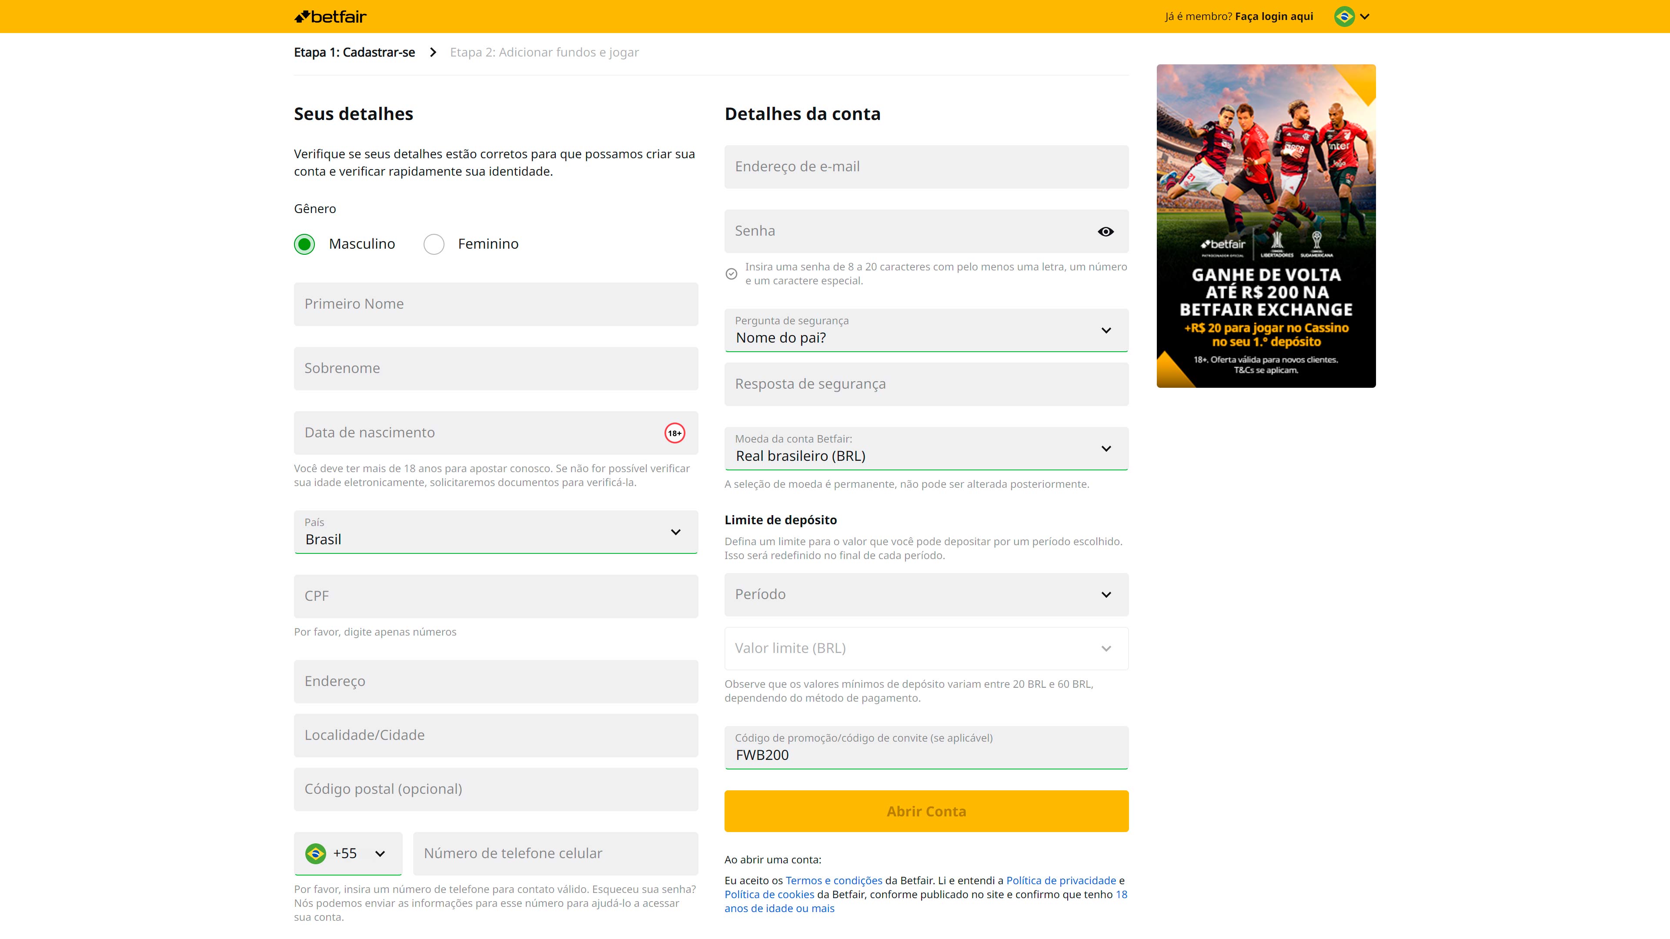
Task: Focus the Endereço input field
Action: point(496,682)
